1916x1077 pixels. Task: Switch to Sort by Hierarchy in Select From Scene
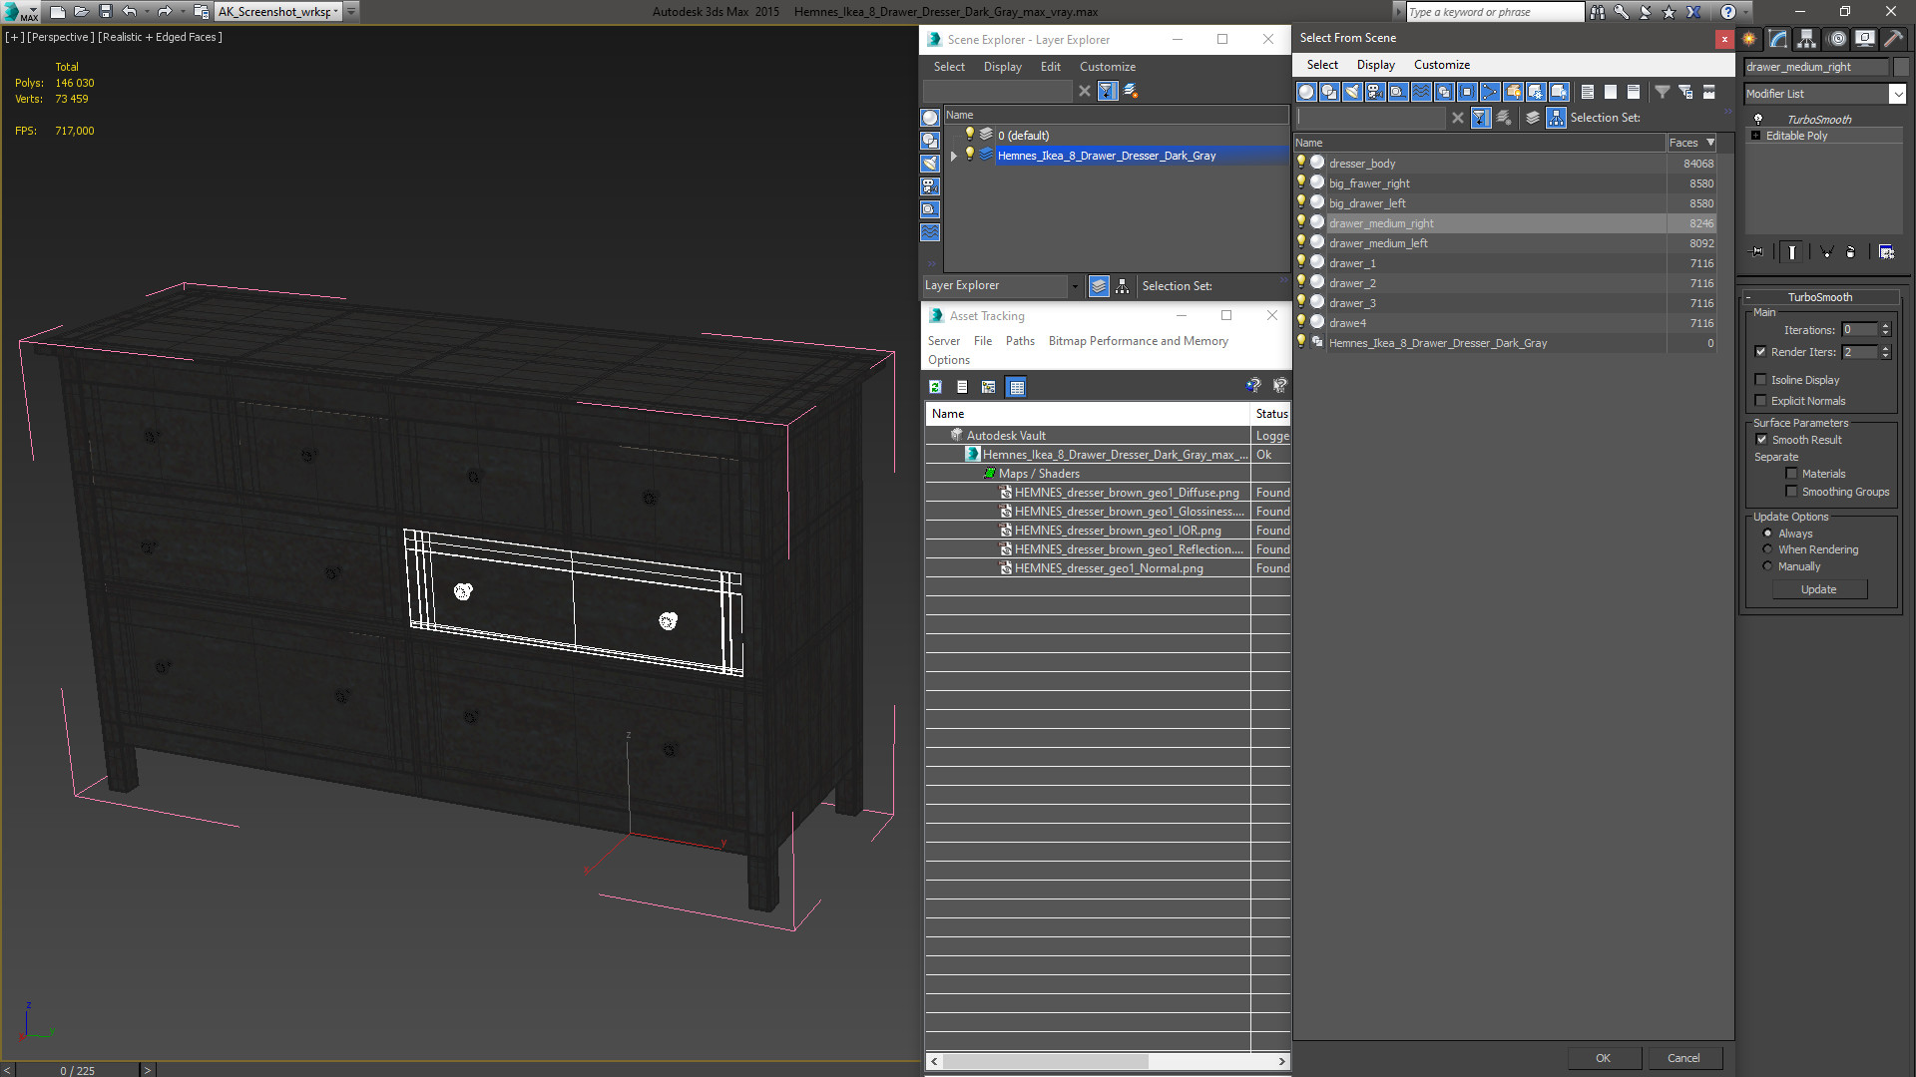pyautogui.click(x=1557, y=118)
